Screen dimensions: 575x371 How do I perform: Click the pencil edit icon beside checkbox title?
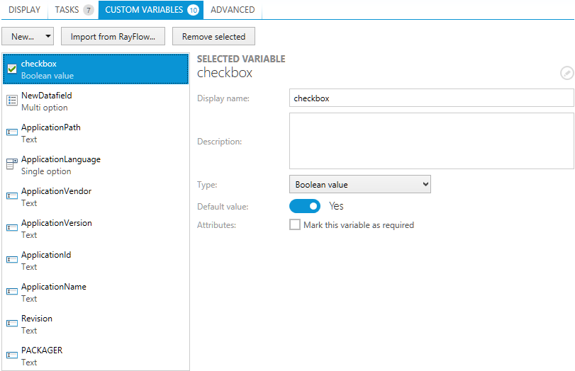[566, 73]
